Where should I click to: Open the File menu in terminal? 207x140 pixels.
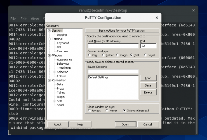click(13, 19)
